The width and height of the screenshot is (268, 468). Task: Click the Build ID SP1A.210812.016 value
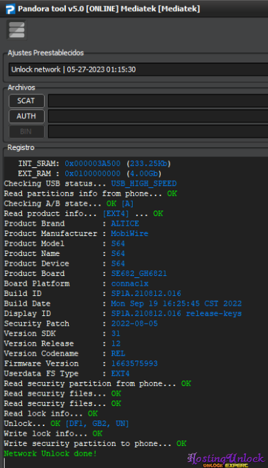(x=146, y=294)
